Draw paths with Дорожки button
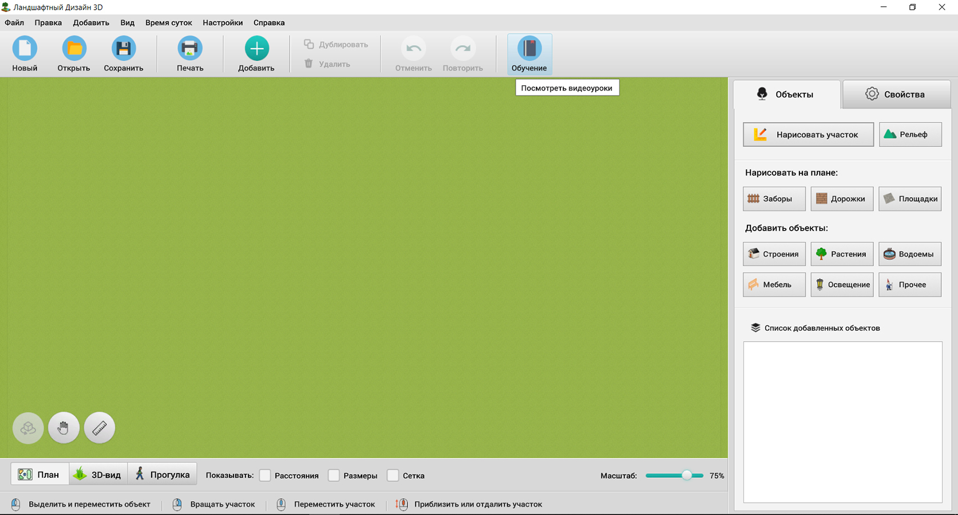This screenshot has width=958, height=515. [x=842, y=199]
